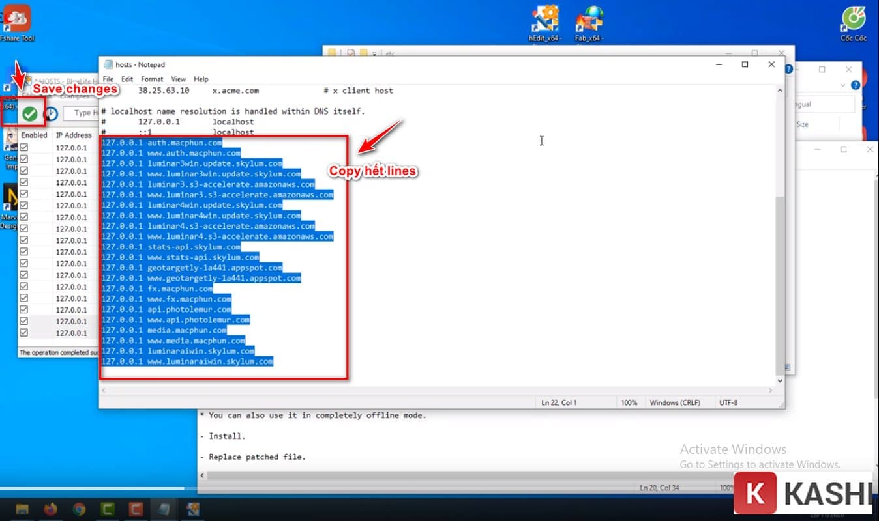Open the Fab_x64 desktop shortcut
This screenshot has height=521, width=879.
coord(589,23)
